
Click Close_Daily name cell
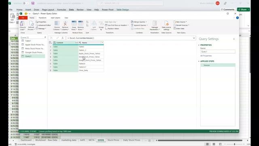coord(91,70)
